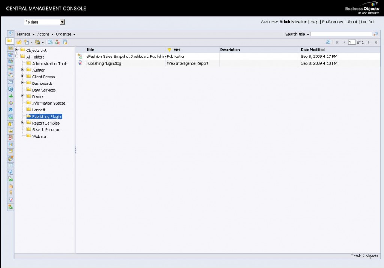Open Users and Groups two-people sidebar icon

pos(10,68)
